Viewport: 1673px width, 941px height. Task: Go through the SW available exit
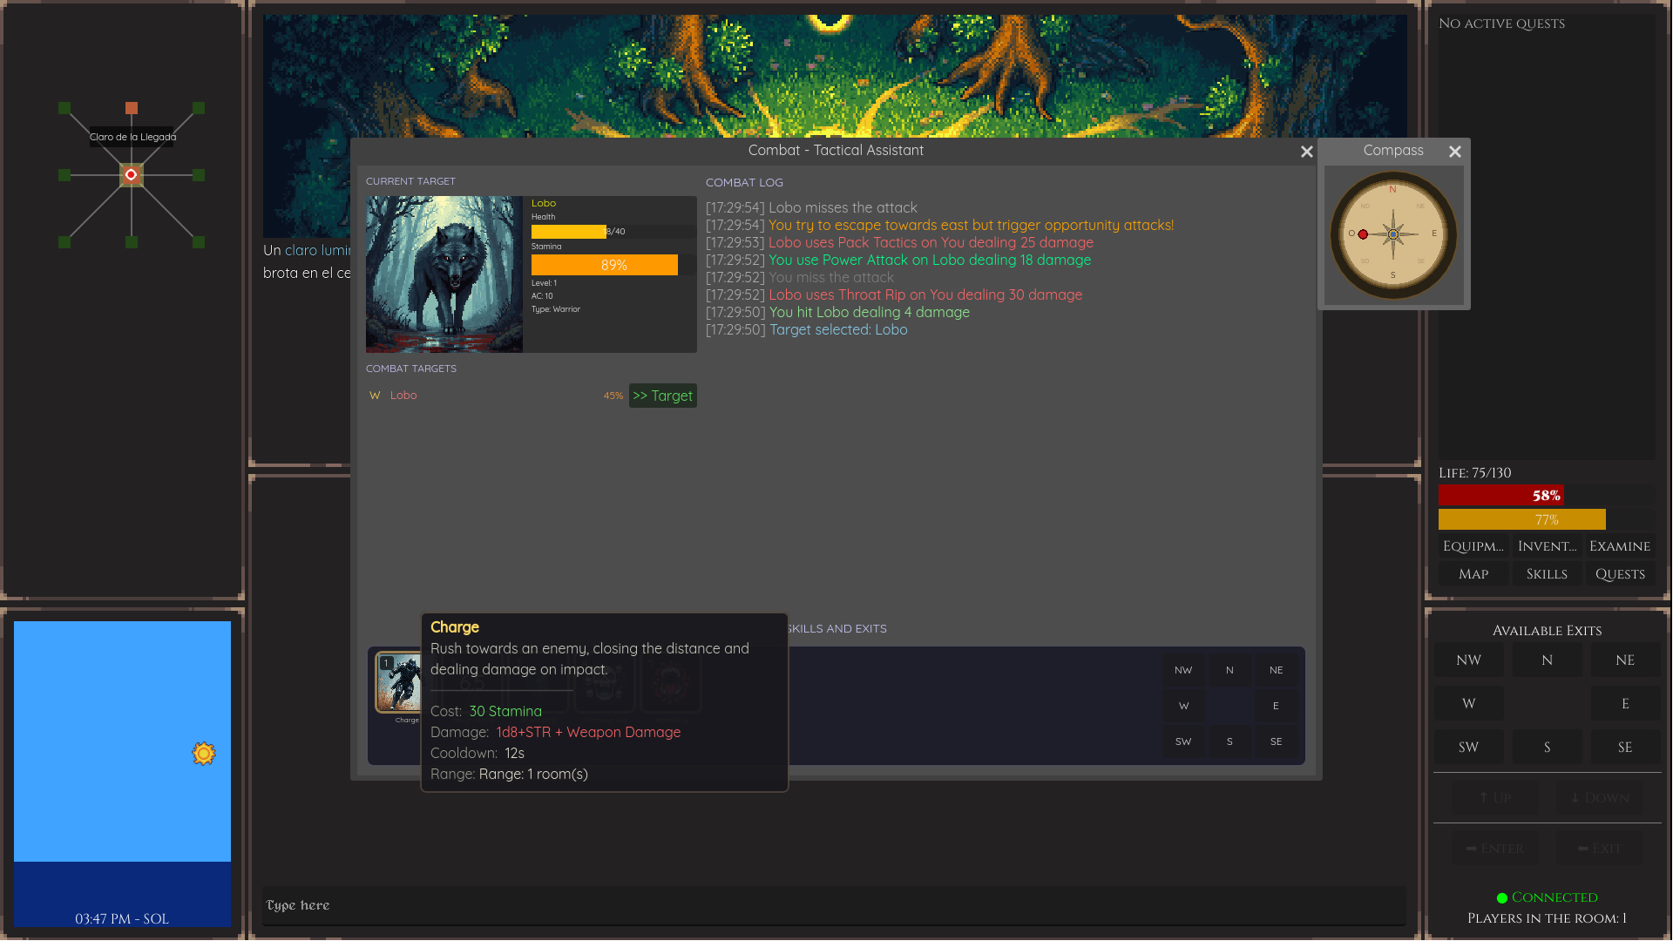[x=1468, y=748]
